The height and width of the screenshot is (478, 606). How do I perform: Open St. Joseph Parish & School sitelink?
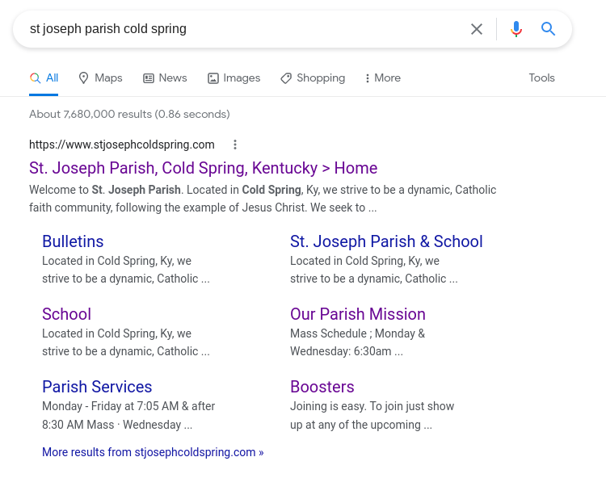[386, 241]
